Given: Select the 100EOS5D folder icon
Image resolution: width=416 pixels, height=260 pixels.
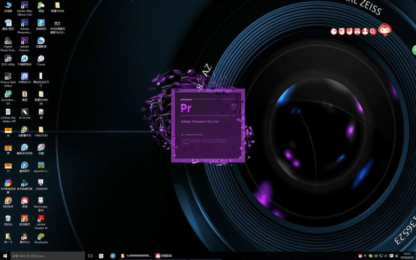Looking at the screenshot, I should tap(41, 132).
